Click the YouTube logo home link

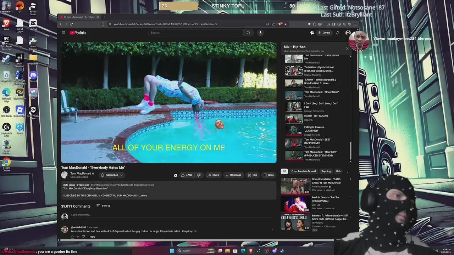pyautogui.click(x=78, y=33)
